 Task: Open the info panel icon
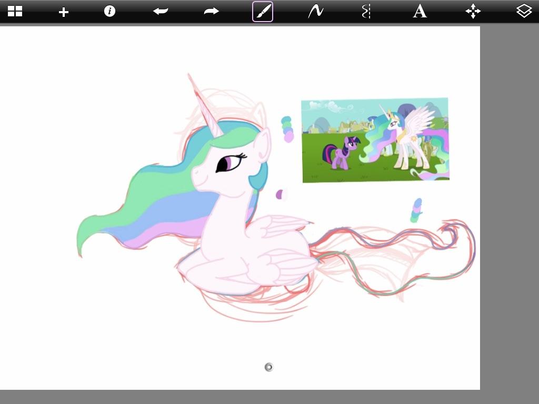point(109,12)
